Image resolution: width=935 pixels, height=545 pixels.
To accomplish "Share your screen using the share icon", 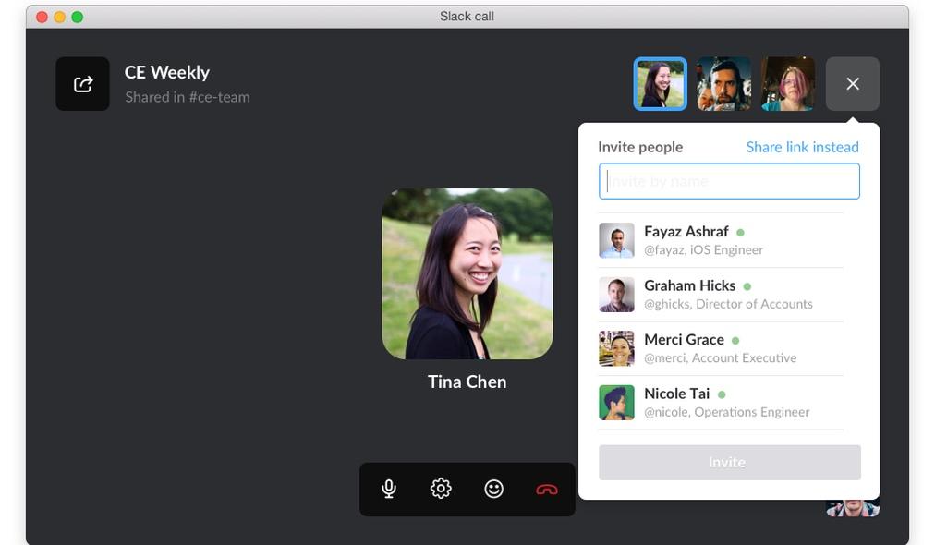I will click(82, 83).
